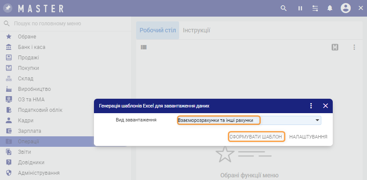The height and width of the screenshot is (180, 367).
Task: Expand the Вид завантаження dropdown arrow
Action: pyautogui.click(x=317, y=120)
